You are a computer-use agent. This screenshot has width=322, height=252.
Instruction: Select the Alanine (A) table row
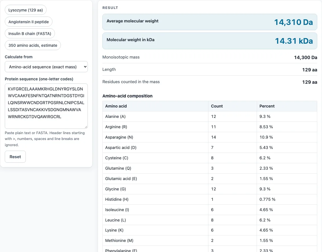(x=210, y=116)
